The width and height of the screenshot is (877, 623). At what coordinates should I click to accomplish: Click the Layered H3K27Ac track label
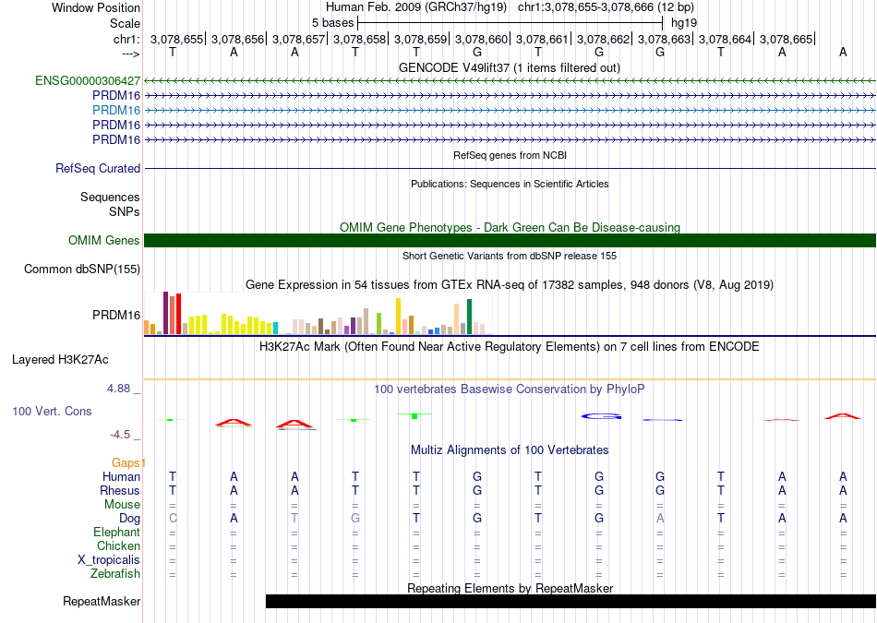(x=60, y=360)
